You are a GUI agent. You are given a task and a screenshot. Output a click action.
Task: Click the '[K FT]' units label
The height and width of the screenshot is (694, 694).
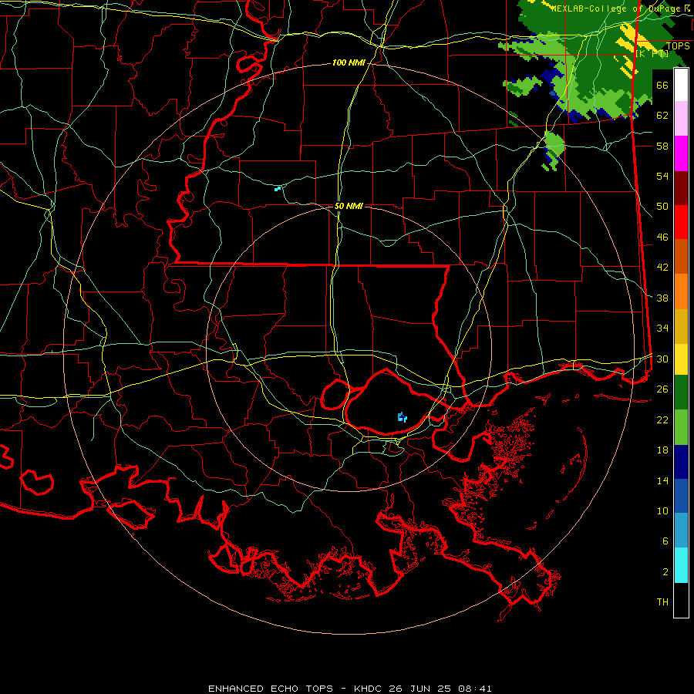click(x=652, y=53)
